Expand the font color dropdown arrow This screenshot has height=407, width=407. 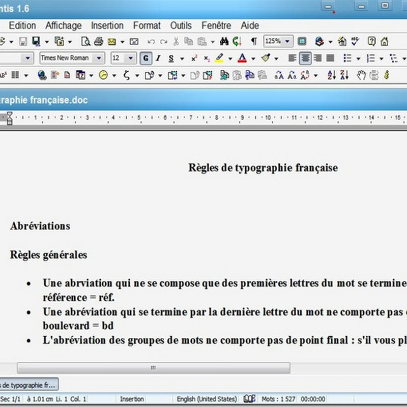click(x=253, y=59)
